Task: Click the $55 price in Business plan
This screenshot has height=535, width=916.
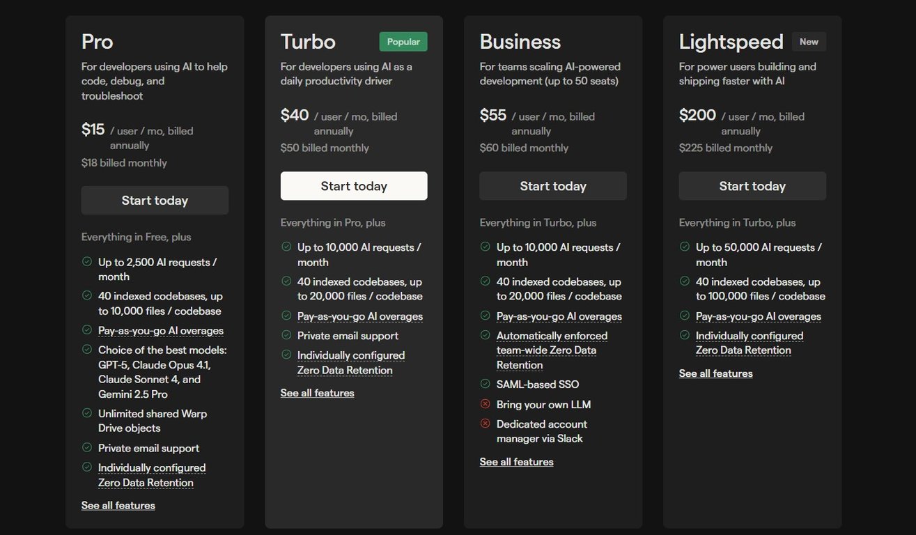Action: [x=493, y=115]
